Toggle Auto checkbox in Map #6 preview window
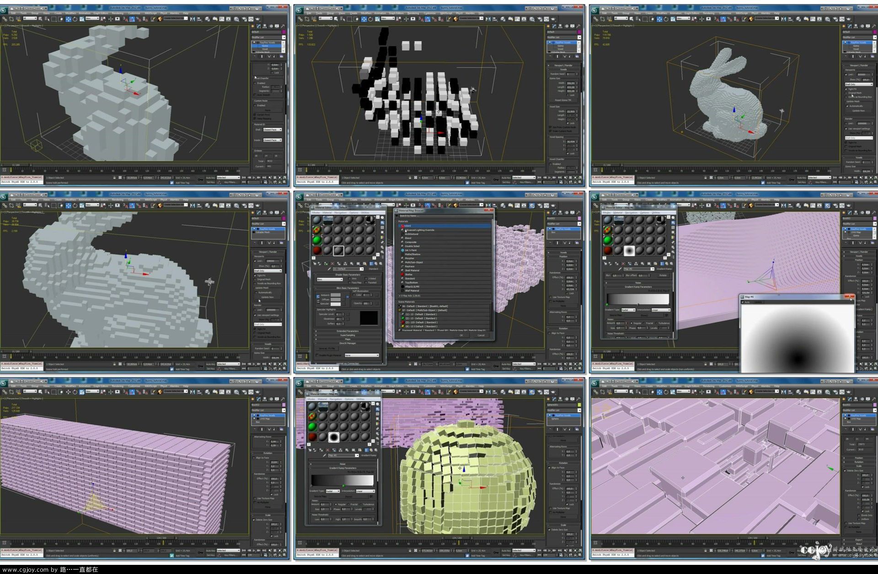878x574 pixels. tap(743, 302)
